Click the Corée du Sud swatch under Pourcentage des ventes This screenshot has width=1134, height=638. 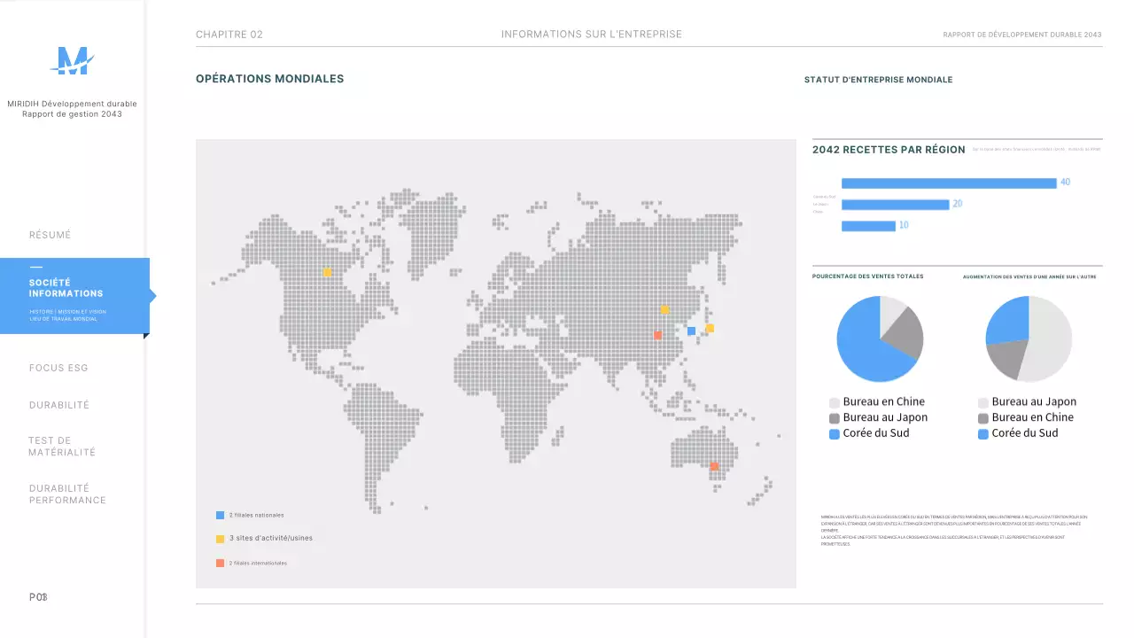[x=834, y=434]
